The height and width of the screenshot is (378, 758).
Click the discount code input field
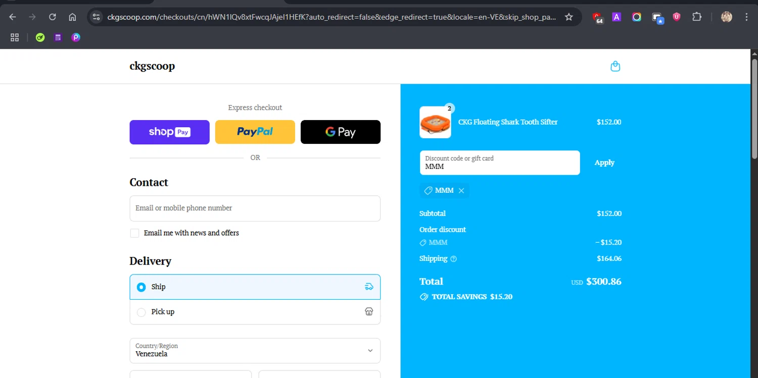point(500,163)
